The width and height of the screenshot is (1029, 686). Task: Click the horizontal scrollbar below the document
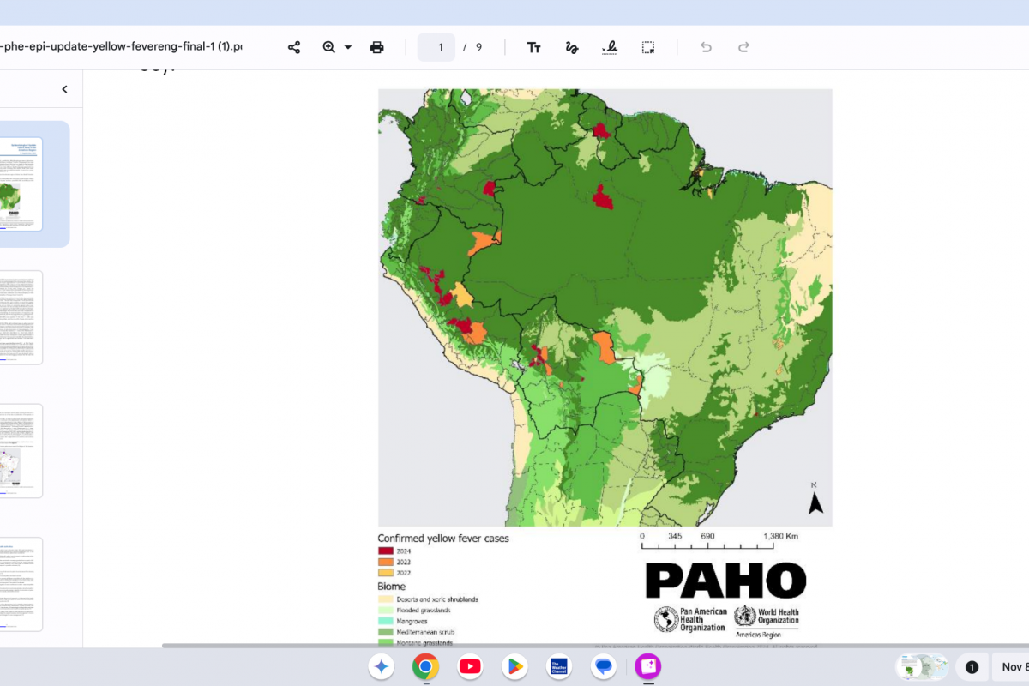pos(595,645)
